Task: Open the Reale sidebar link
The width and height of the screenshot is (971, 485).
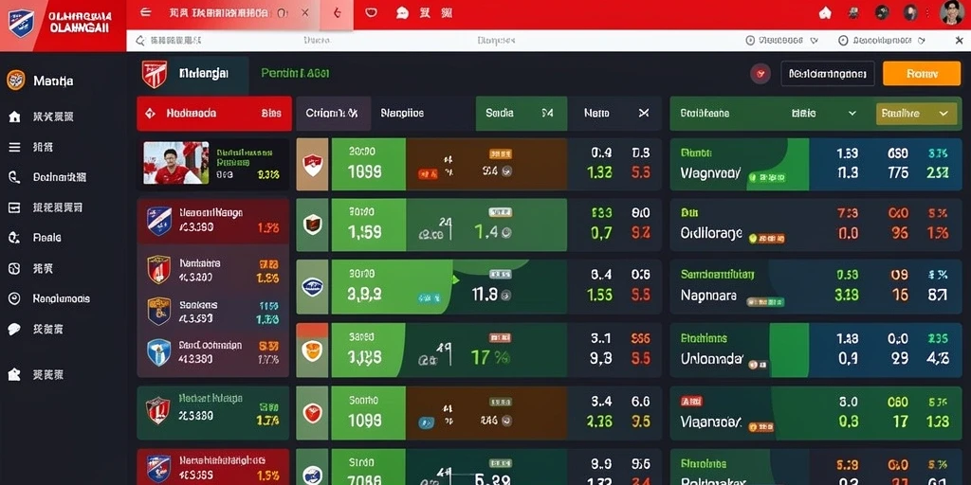Action: pos(47,238)
